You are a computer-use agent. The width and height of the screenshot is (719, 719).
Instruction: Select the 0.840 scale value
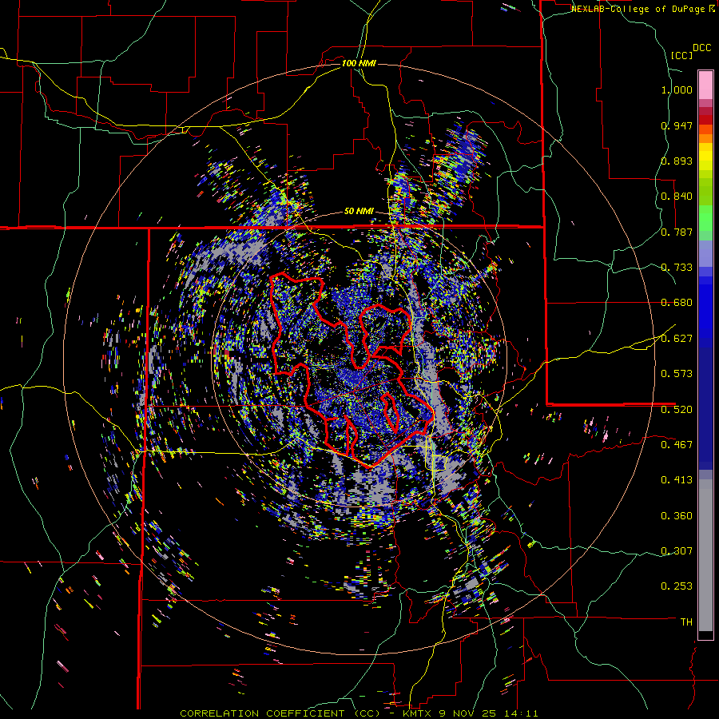pos(677,197)
